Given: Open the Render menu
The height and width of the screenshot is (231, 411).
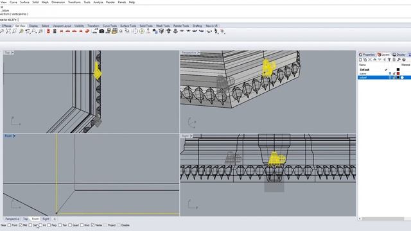Looking at the screenshot, I should point(110,2).
